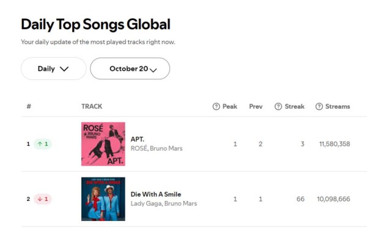The height and width of the screenshot is (229, 367).
Task: Click the red down-arrow rank badge for Die With A Smile
Action: point(43,199)
